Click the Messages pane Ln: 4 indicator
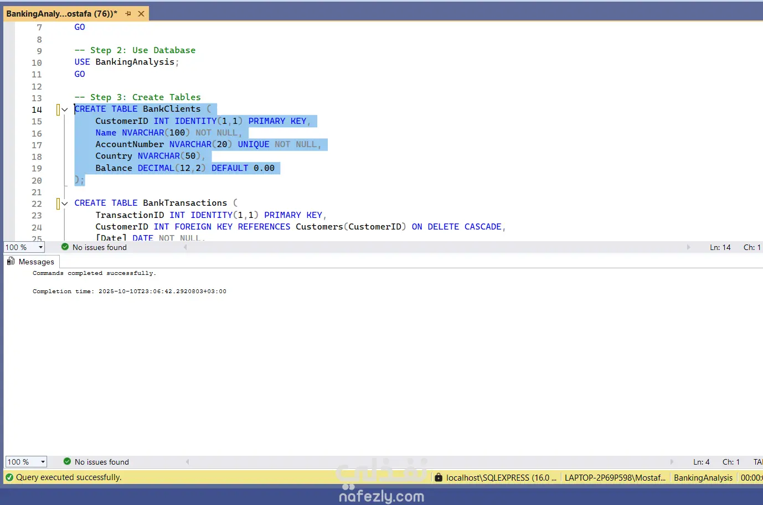The width and height of the screenshot is (763, 505). click(x=701, y=462)
